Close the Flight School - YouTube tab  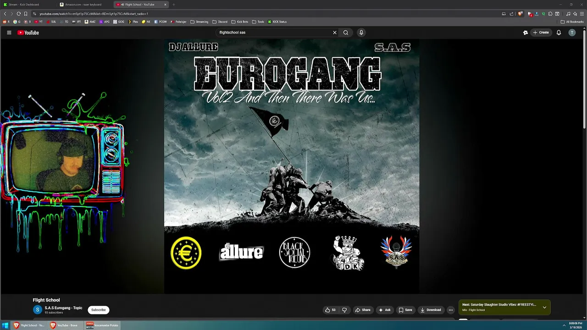165,5
